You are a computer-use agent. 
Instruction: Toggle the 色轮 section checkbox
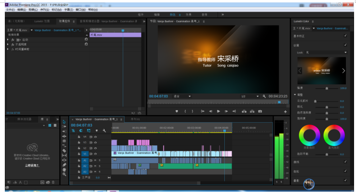(345, 171)
